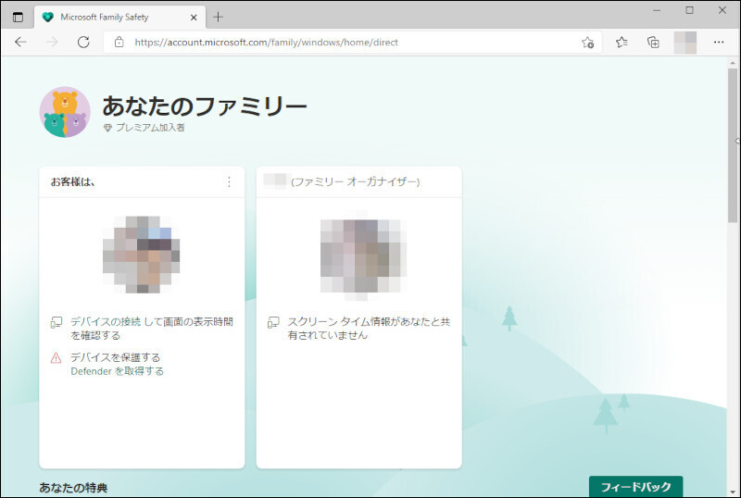Click the あなたのファミリー heading
Viewport: 741px width, 498px height.
coord(205,106)
